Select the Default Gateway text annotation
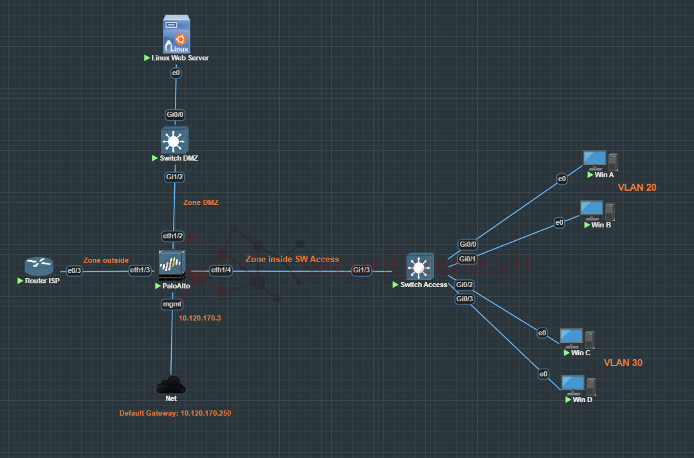Screen dimensions: 694x458 click(175, 413)
